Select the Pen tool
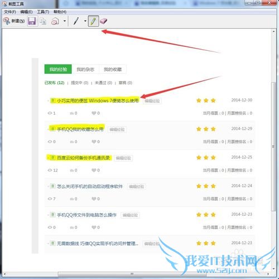279x279 pixels. pos(76,21)
